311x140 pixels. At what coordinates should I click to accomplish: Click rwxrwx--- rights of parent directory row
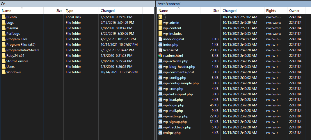pyautogui.click(x=273, y=17)
